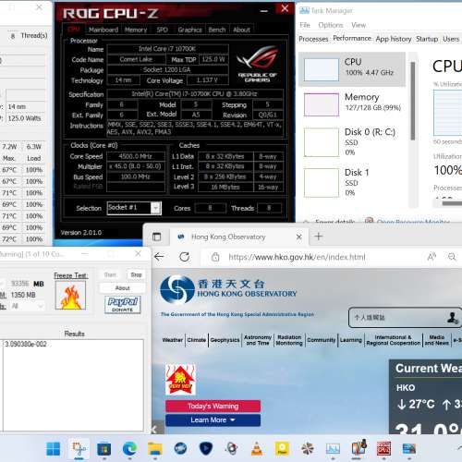
Task: Open Astronomy and Time menu
Action: (x=258, y=340)
